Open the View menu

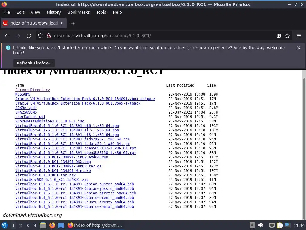pyautogui.click(x=35, y=12)
